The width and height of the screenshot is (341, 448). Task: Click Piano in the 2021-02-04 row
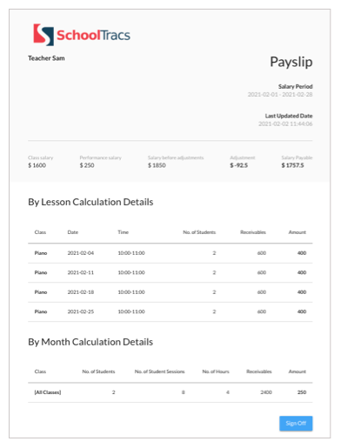[x=41, y=253]
